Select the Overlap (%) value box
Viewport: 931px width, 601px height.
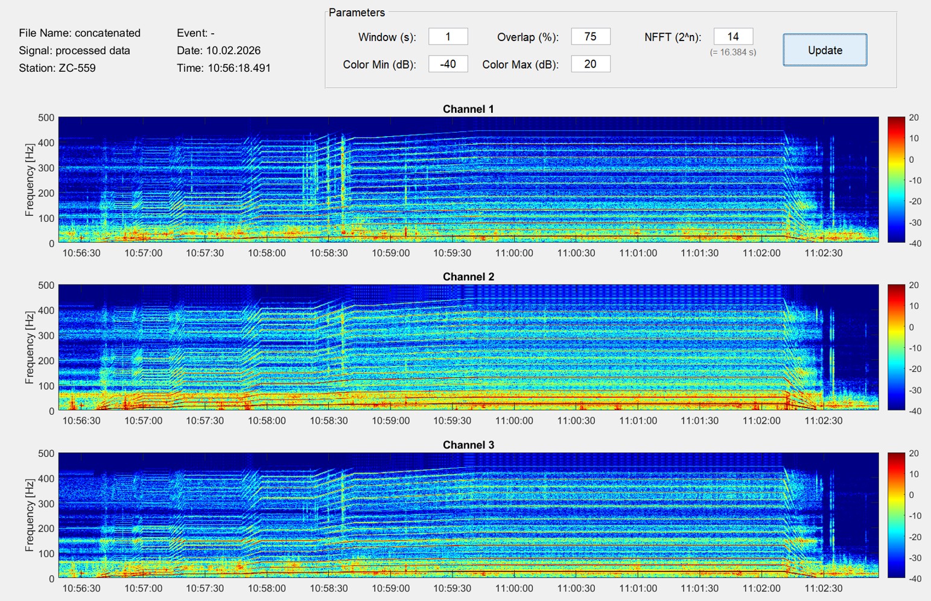pyautogui.click(x=590, y=37)
